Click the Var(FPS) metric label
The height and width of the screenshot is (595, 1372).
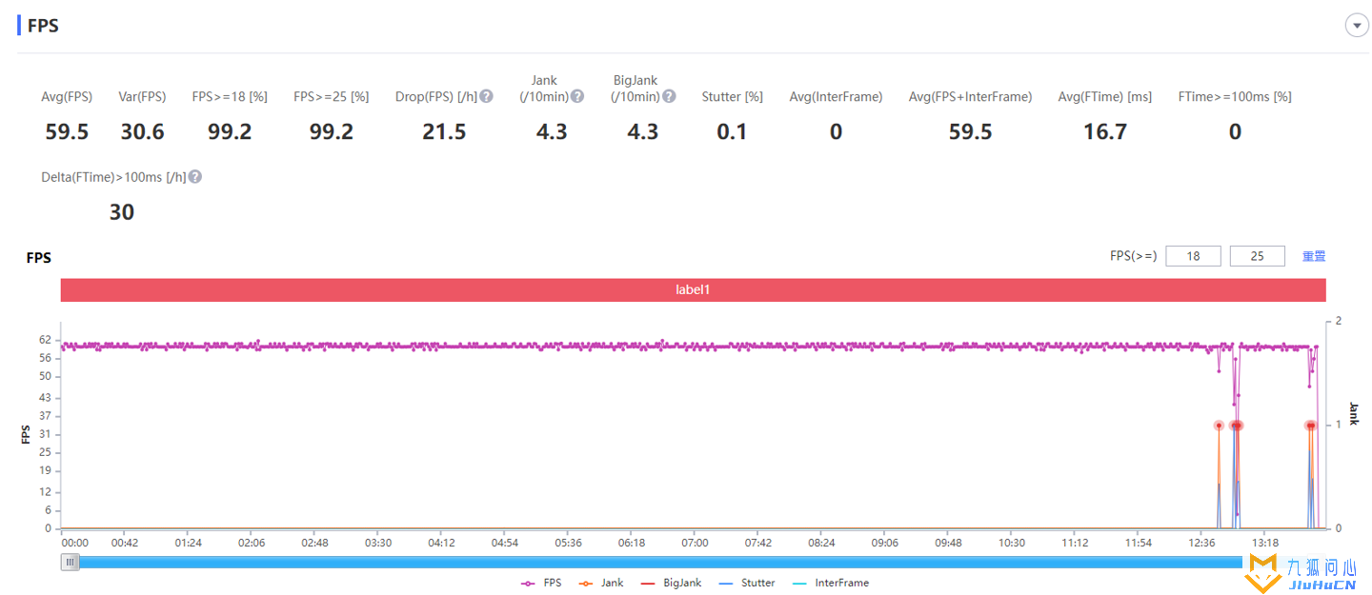coord(142,96)
